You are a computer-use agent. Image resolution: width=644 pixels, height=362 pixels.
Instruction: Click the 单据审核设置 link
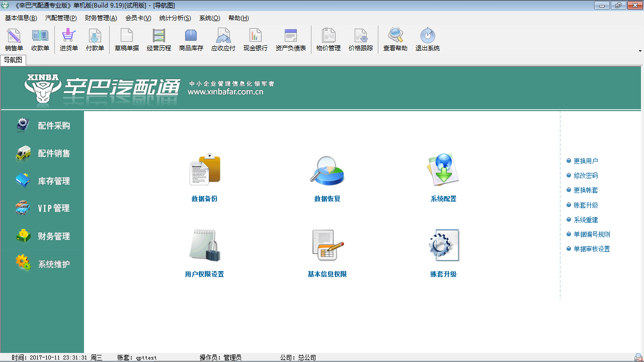592,249
